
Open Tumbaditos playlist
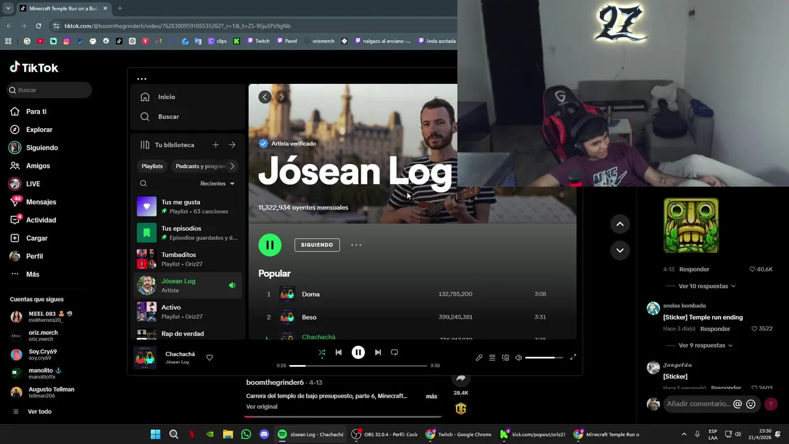coord(188,259)
